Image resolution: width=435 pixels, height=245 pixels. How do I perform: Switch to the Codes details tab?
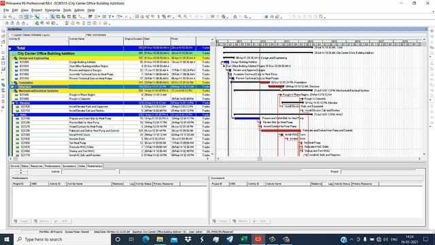coord(82,166)
